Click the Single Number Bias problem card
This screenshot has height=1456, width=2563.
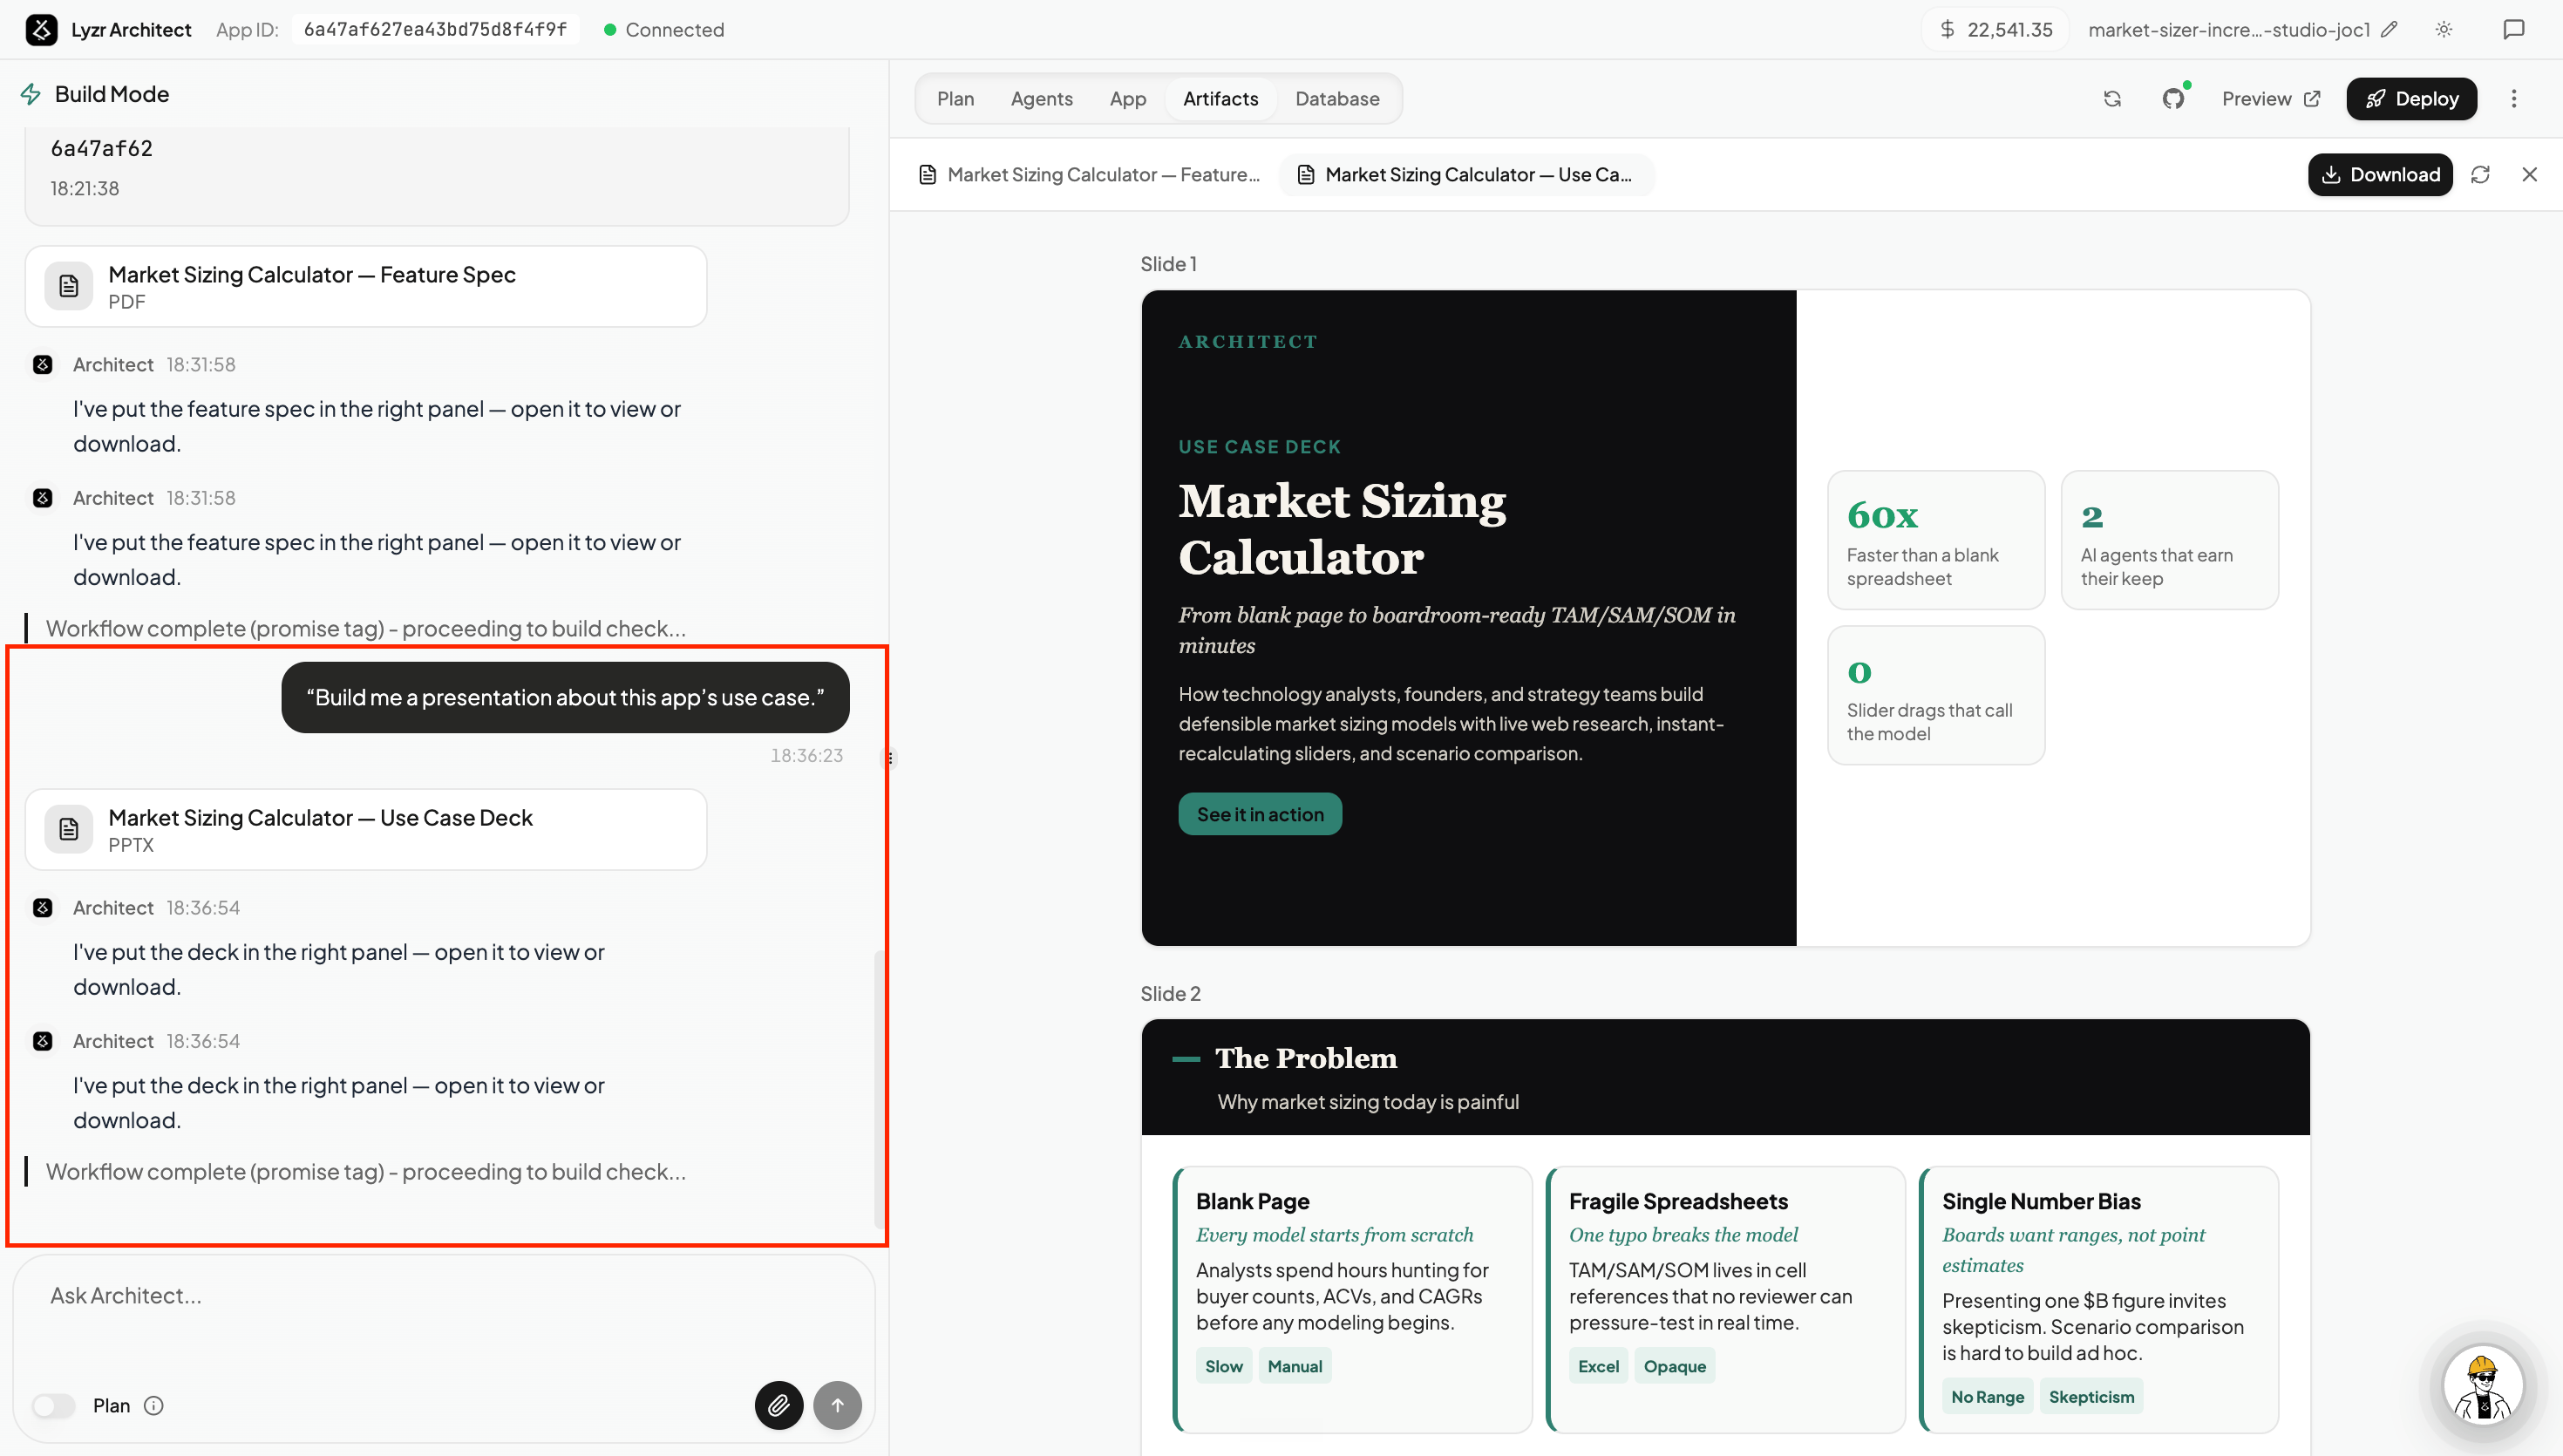point(2099,1298)
